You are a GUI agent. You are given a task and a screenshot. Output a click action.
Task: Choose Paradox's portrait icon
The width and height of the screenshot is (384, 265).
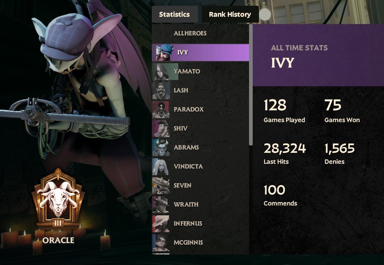161,110
